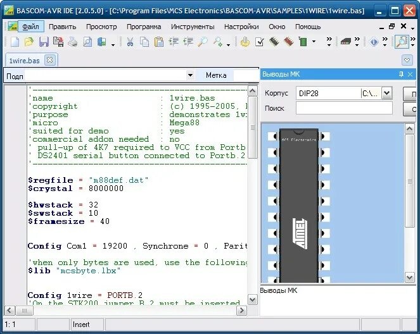
Task: Open print preview toolbar icon
Action: [x=87, y=42]
